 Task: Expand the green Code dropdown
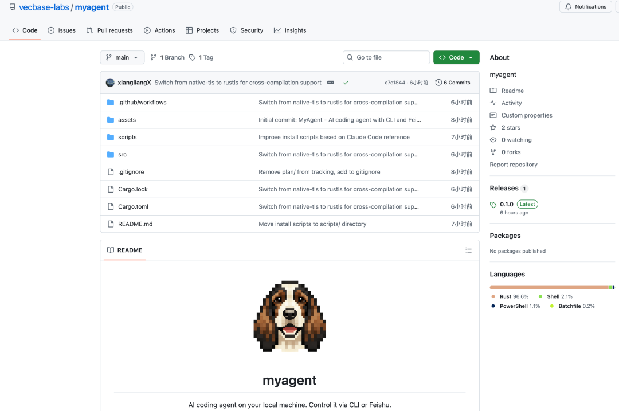[456, 57]
